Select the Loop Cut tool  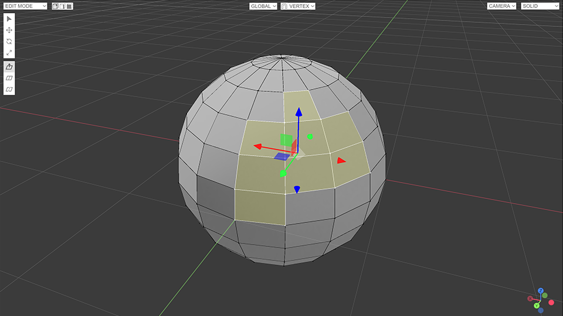pos(9,78)
